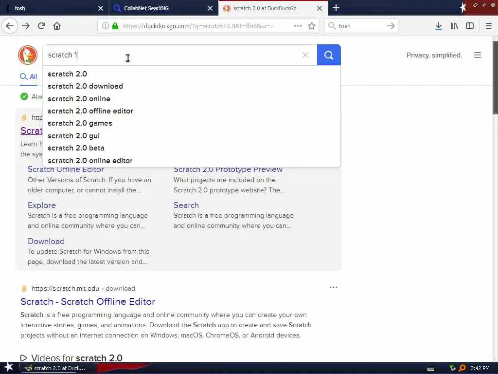
Task: Click the green network tray icon
Action: 453,368
